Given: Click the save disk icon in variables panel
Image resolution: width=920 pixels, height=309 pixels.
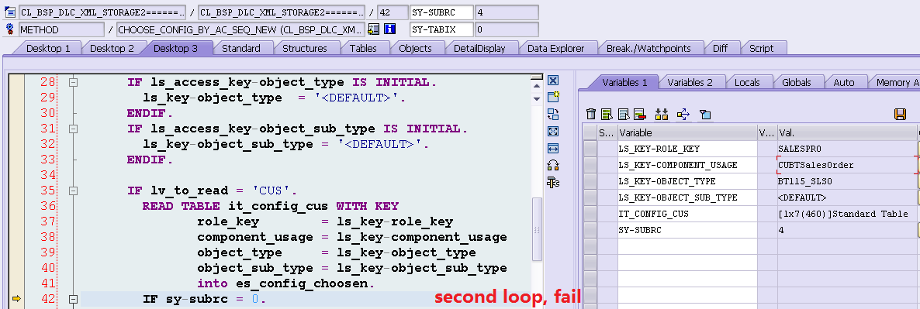Looking at the screenshot, I should (x=900, y=114).
